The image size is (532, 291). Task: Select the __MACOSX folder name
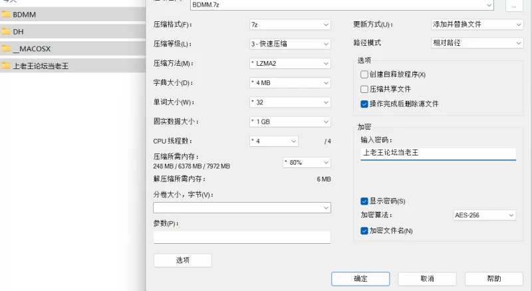(32, 49)
